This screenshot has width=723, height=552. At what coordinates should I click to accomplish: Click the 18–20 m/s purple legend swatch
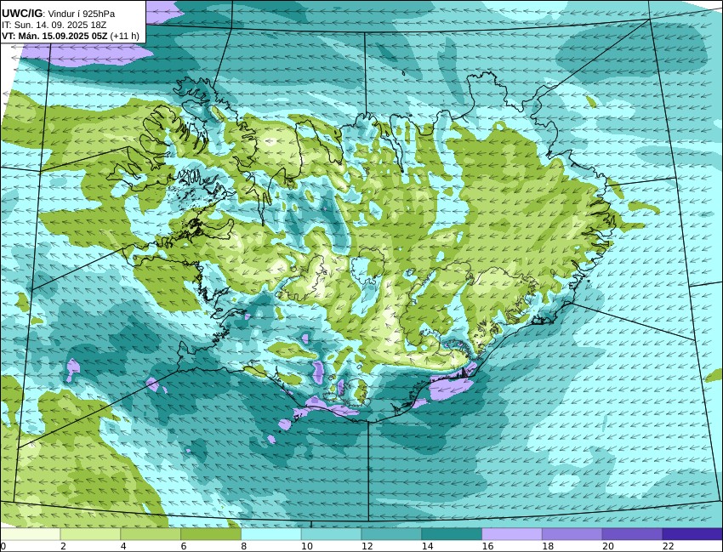[572, 534]
